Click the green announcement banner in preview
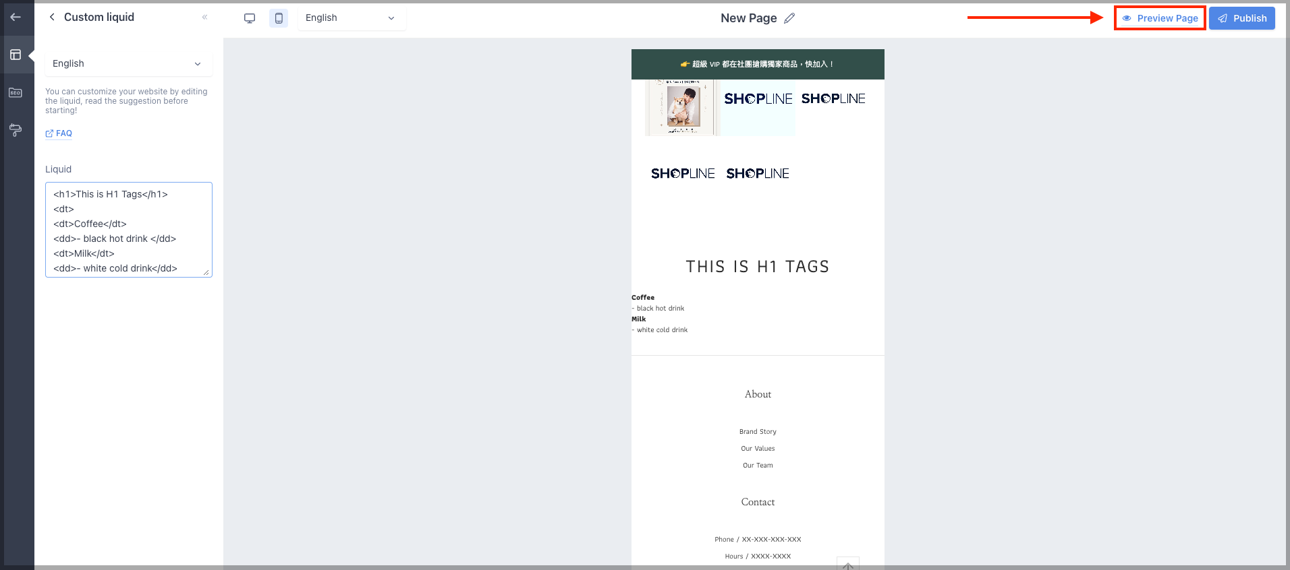 tap(758, 64)
